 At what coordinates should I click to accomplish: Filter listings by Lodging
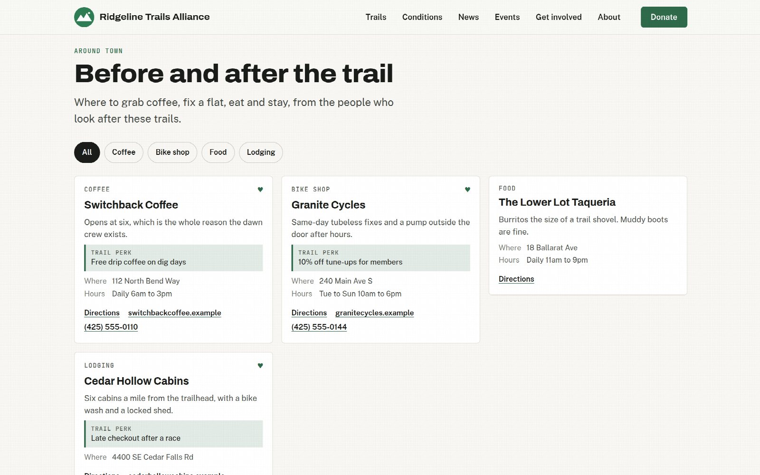coord(261,152)
